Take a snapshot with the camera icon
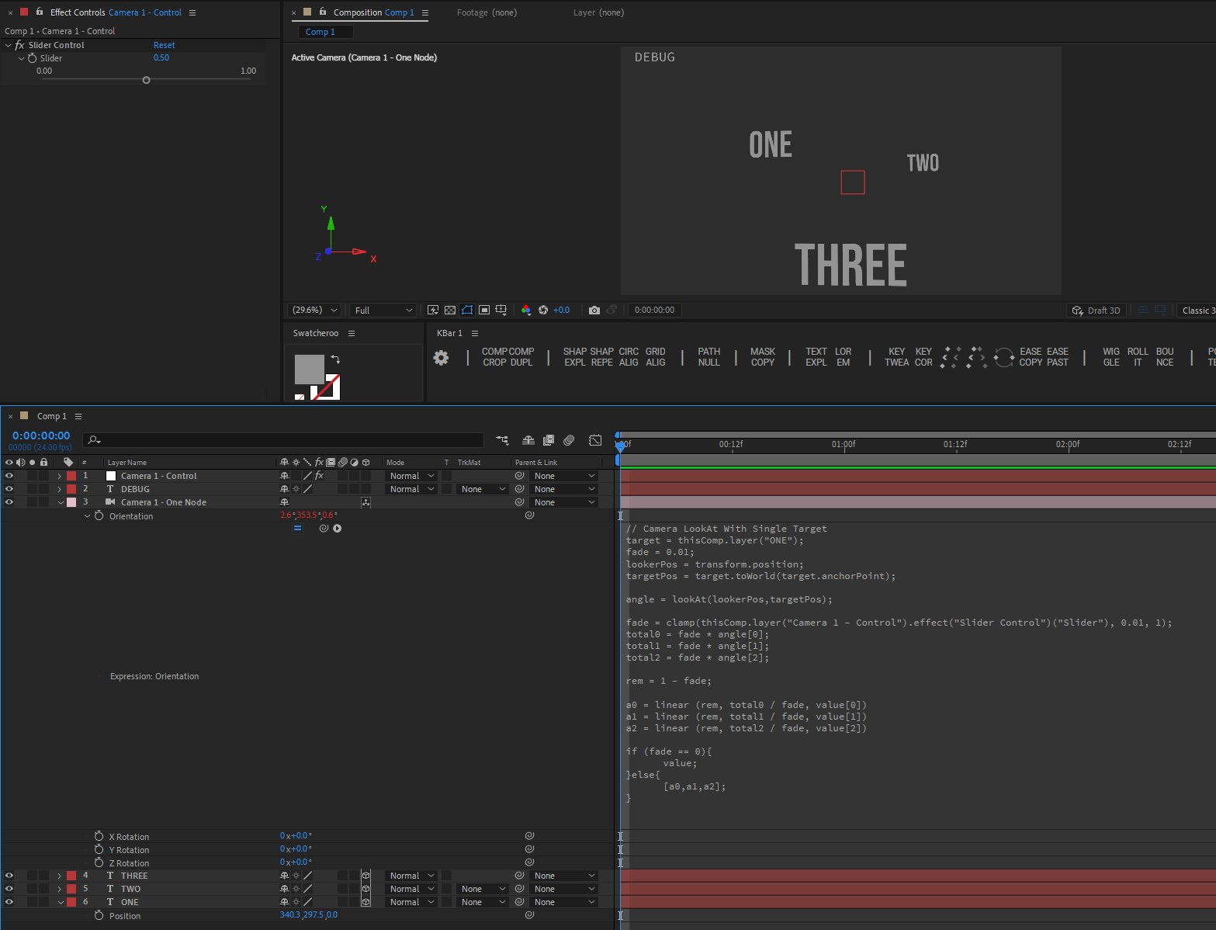 pos(594,310)
